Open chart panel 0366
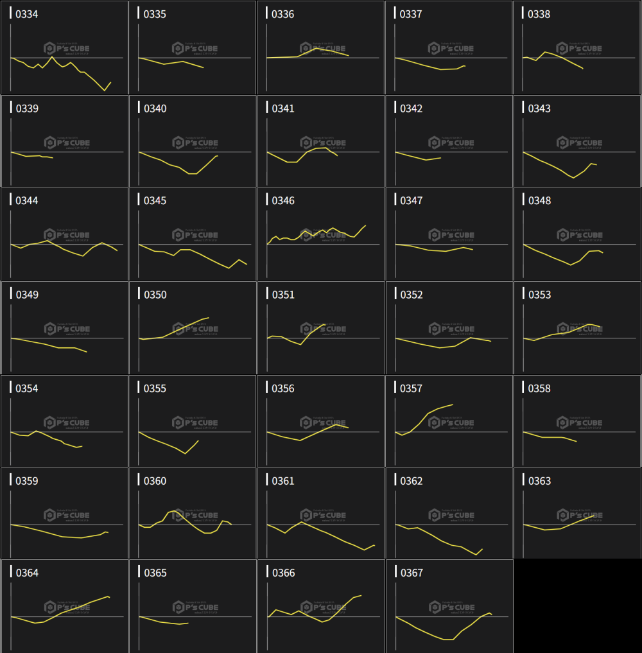 tap(320, 606)
